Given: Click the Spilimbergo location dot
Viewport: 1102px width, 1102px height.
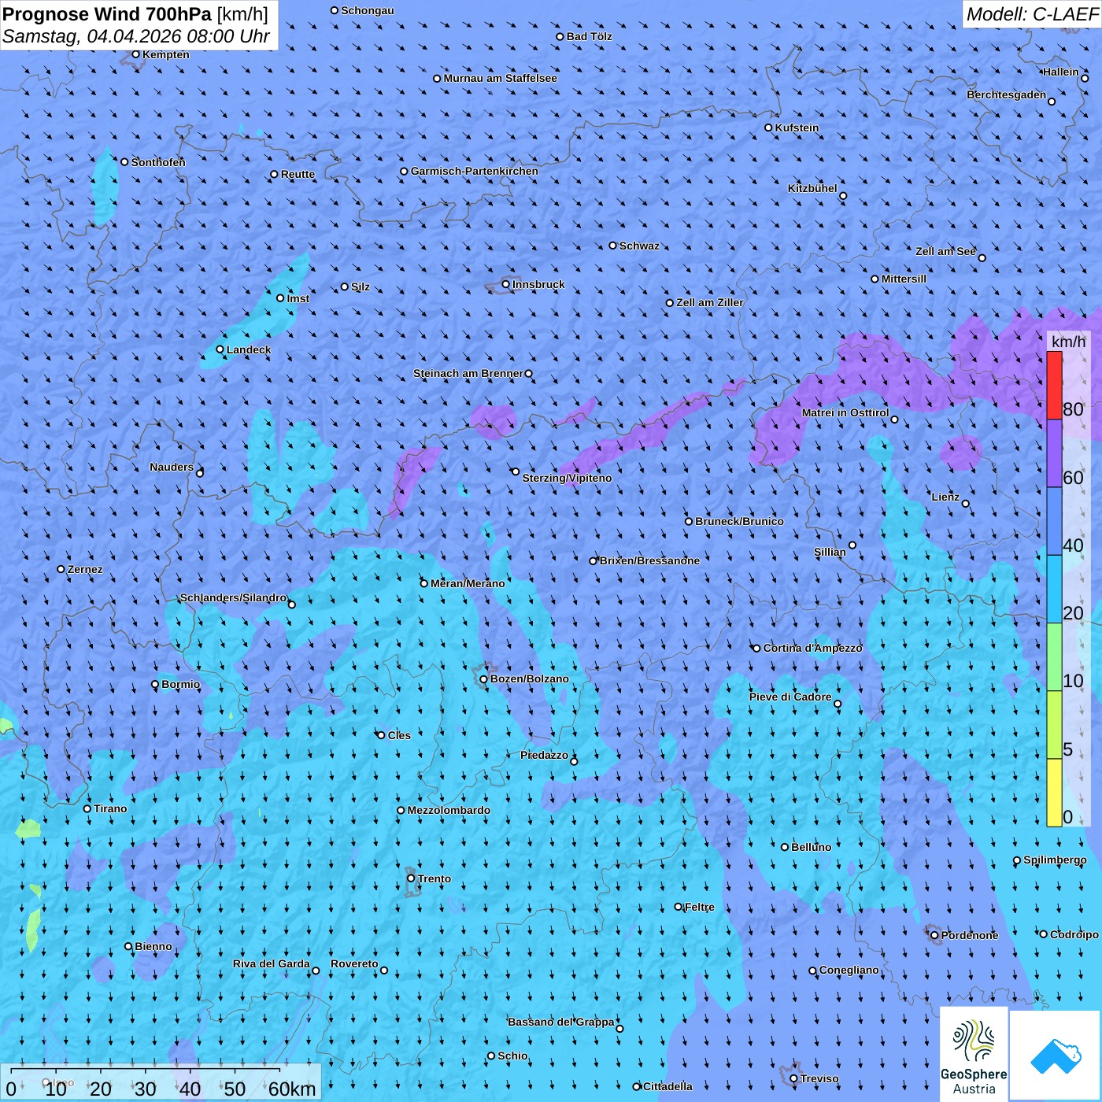Looking at the screenshot, I should [1017, 860].
